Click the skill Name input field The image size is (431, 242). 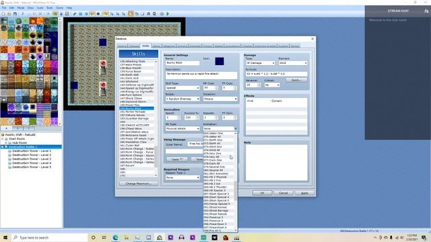183,63
